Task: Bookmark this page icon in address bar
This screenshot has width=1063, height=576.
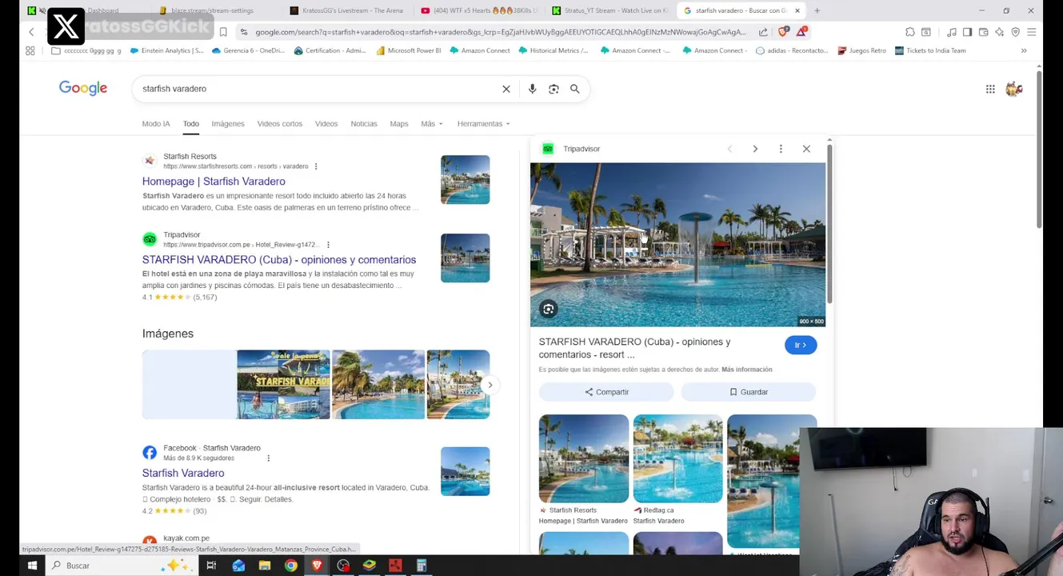Action: click(223, 32)
